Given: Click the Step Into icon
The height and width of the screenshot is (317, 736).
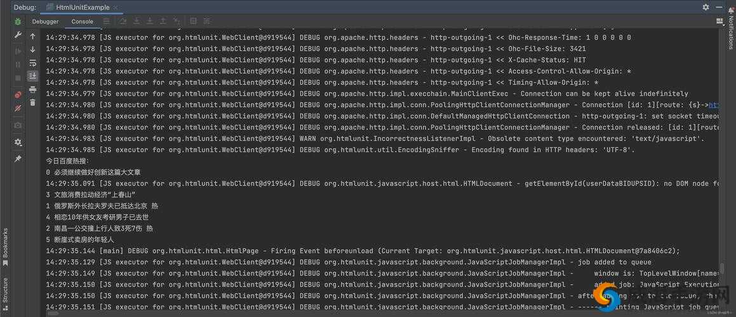Looking at the screenshot, I should (x=137, y=21).
